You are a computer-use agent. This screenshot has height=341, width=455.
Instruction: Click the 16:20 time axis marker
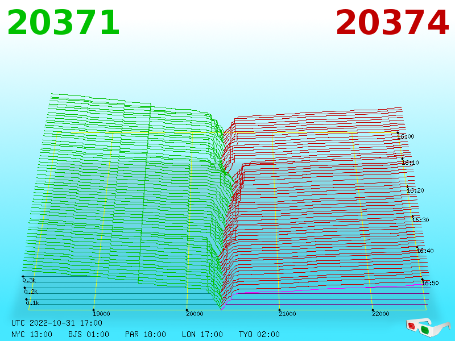pyautogui.click(x=415, y=190)
